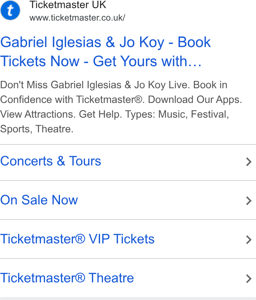Image resolution: width=256 pixels, height=300 pixels.
Task: Click the 'Sports, Theatre.' description ending
Action: tap(37, 129)
